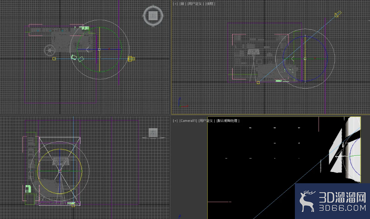
Task: Open the [+] menu of the front viewport
Action: 175,4
